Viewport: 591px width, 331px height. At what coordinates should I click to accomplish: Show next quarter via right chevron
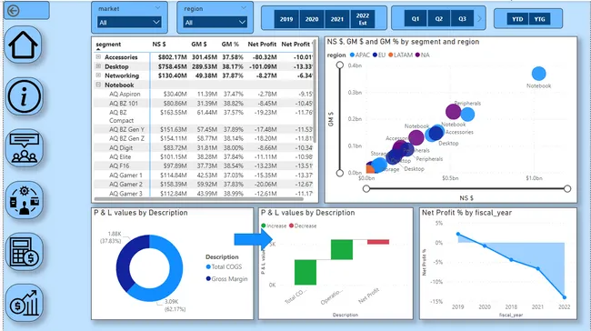click(x=479, y=18)
